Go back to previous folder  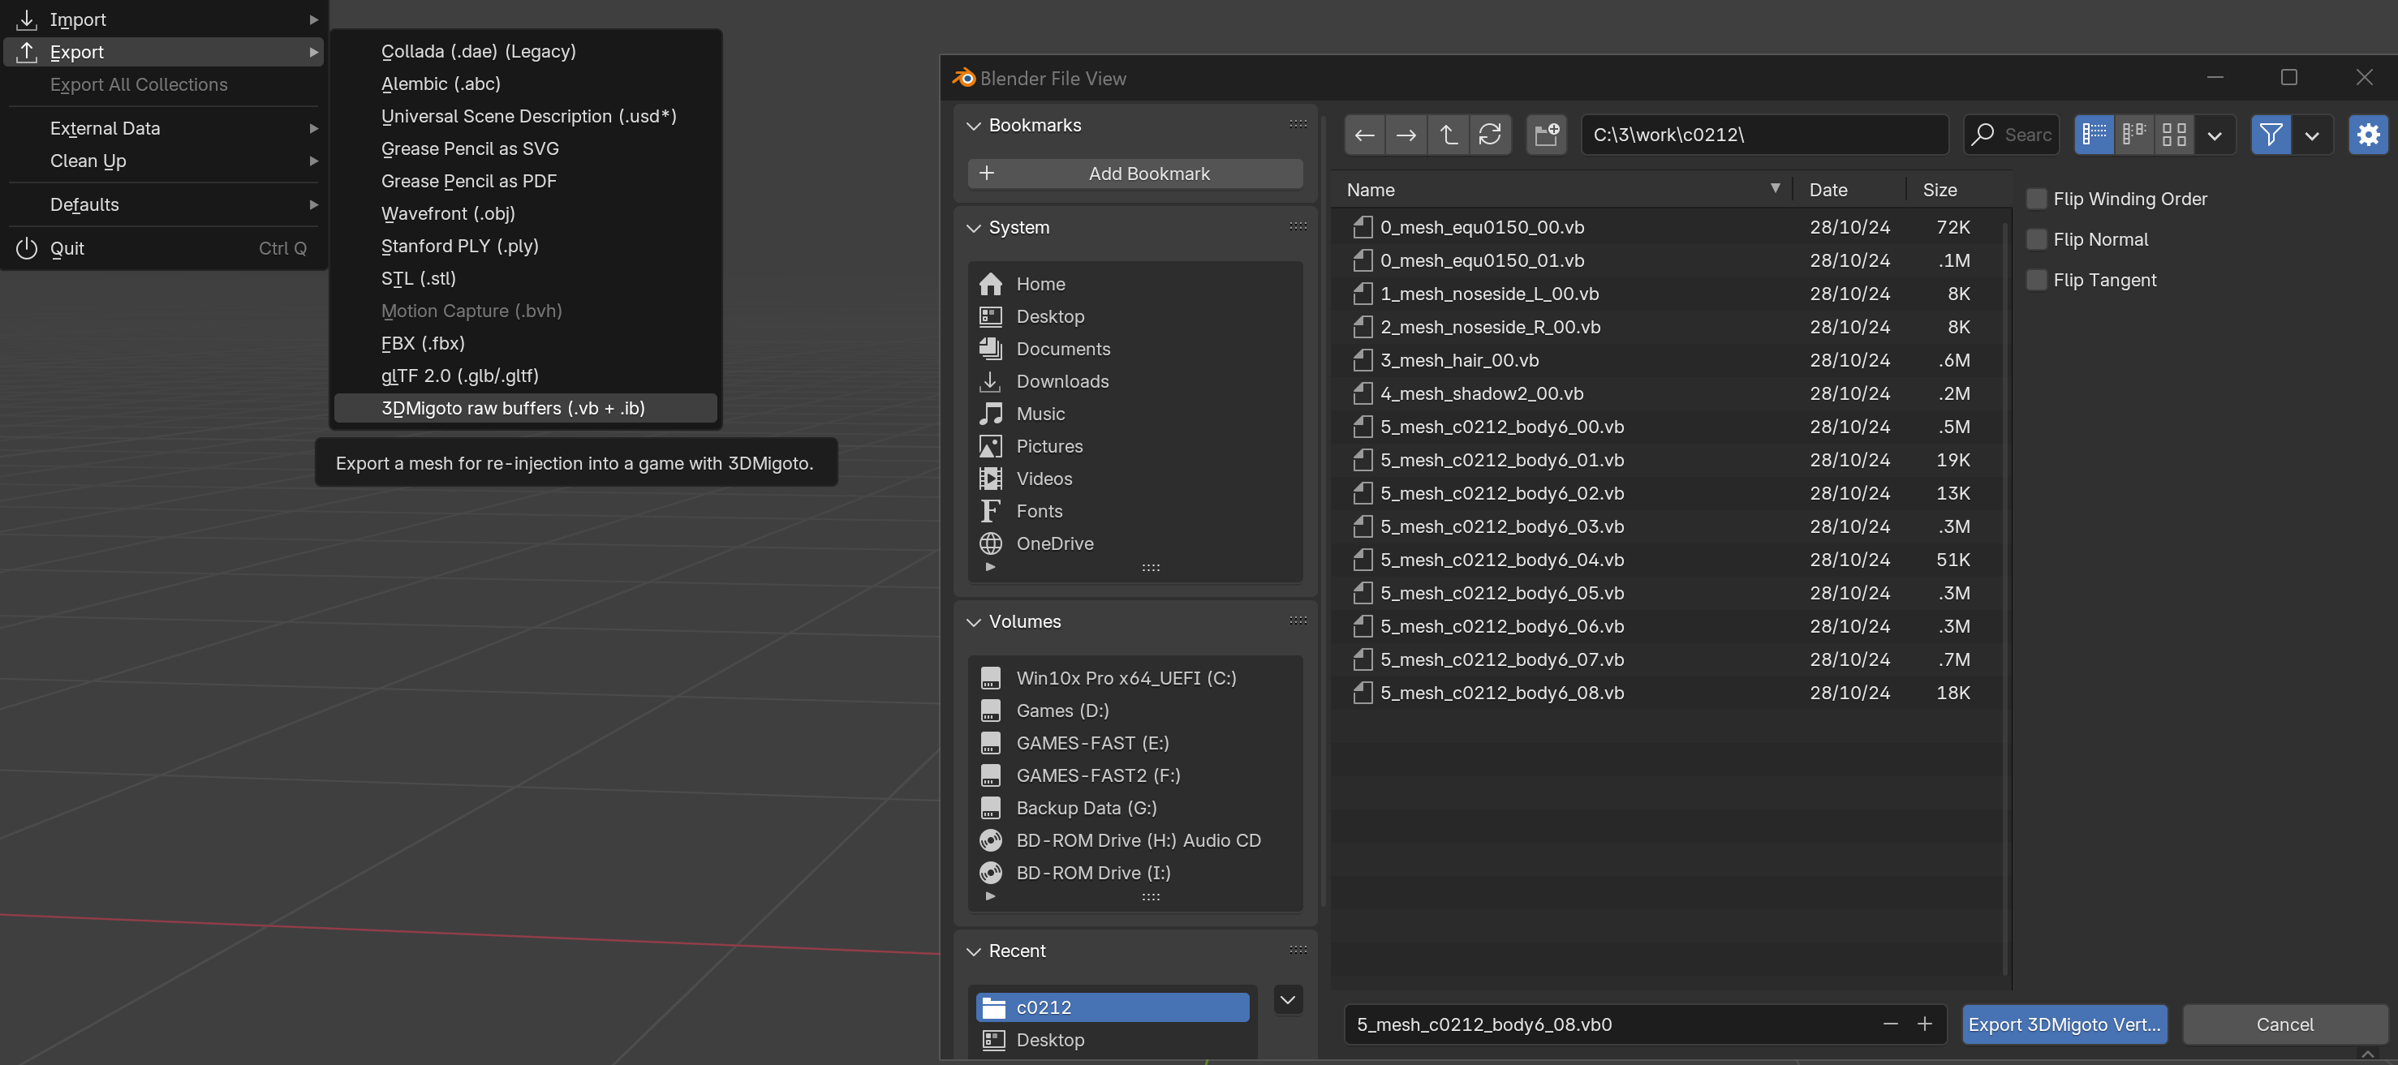[1364, 135]
